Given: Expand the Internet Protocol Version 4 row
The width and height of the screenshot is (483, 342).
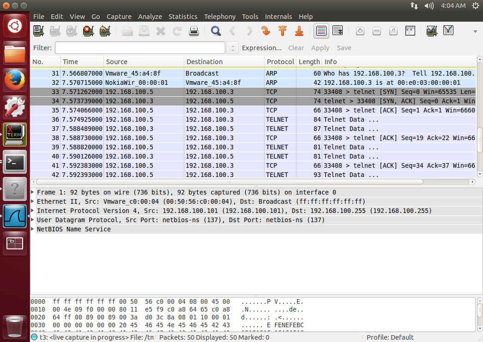Looking at the screenshot, I should (x=33, y=211).
